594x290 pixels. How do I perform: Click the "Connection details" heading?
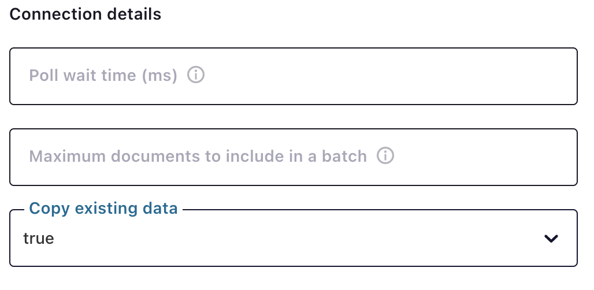tap(86, 14)
